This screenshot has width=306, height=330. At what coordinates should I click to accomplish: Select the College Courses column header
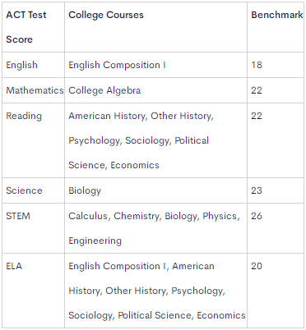106,15
